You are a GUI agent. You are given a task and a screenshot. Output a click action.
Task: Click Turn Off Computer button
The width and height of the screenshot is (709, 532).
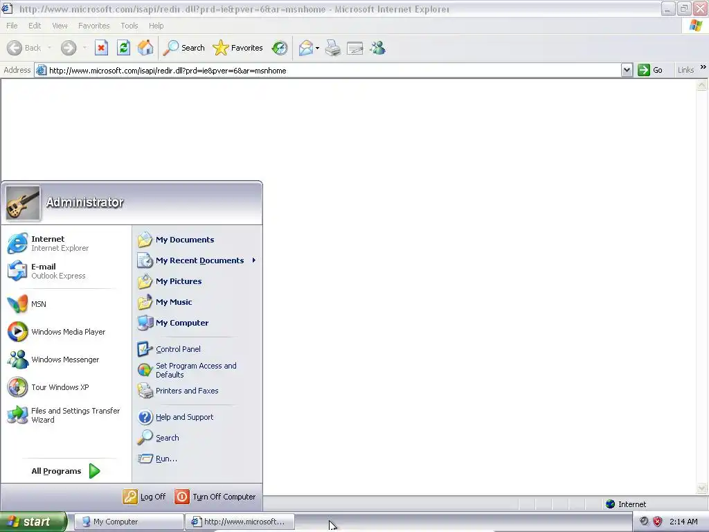215,497
